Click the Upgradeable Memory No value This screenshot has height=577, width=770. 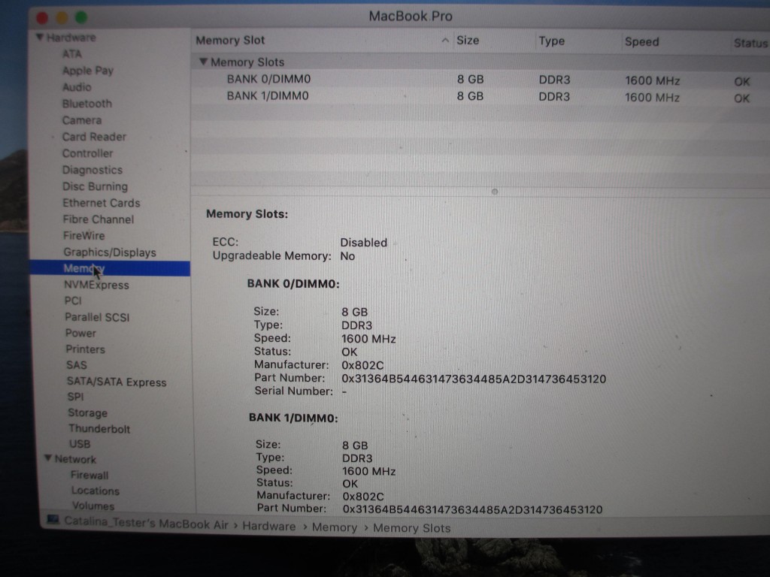pyautogui.click(x=347, y=256)
